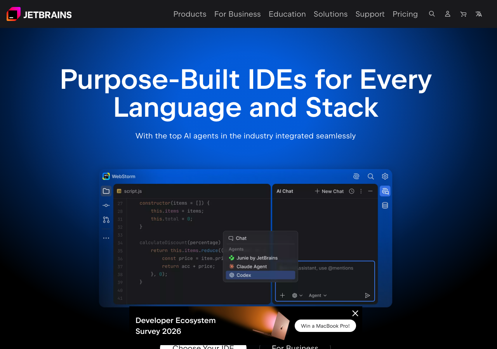This screenshot has width=497, height=349.
Task: Select Codex agent option
Action: 261,275
